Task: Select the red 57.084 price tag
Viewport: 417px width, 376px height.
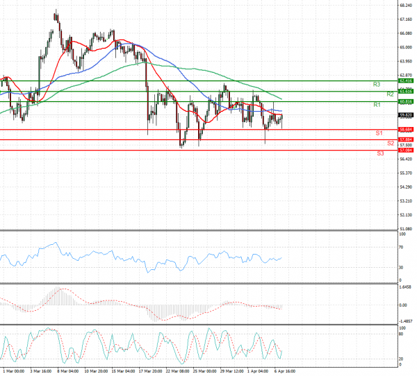Action: tap(406, 151)
